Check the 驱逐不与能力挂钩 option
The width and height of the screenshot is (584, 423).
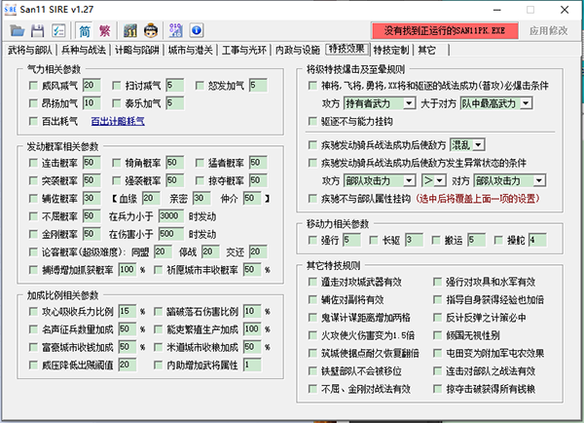coord(311,120)
